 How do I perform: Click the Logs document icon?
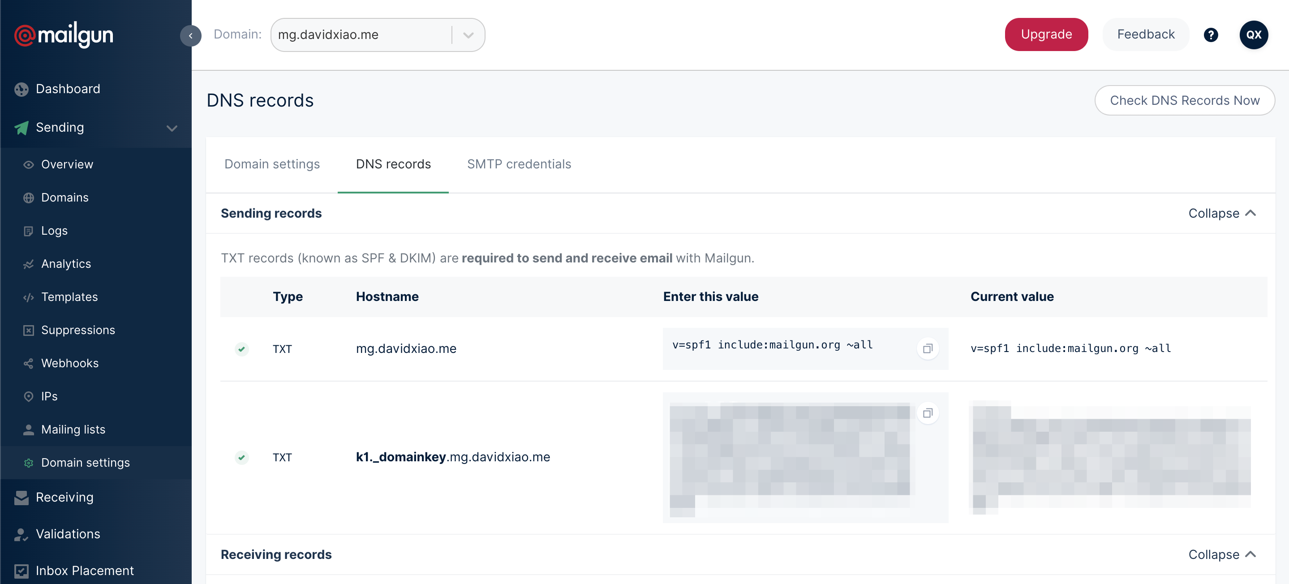29,231
